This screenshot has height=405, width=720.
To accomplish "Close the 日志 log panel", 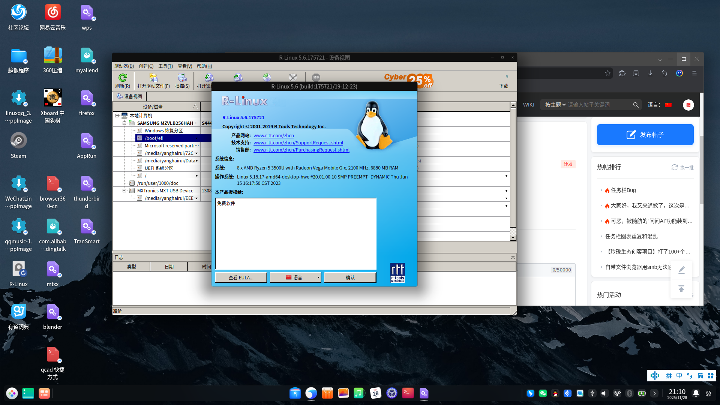I will [x=513, y=257].
